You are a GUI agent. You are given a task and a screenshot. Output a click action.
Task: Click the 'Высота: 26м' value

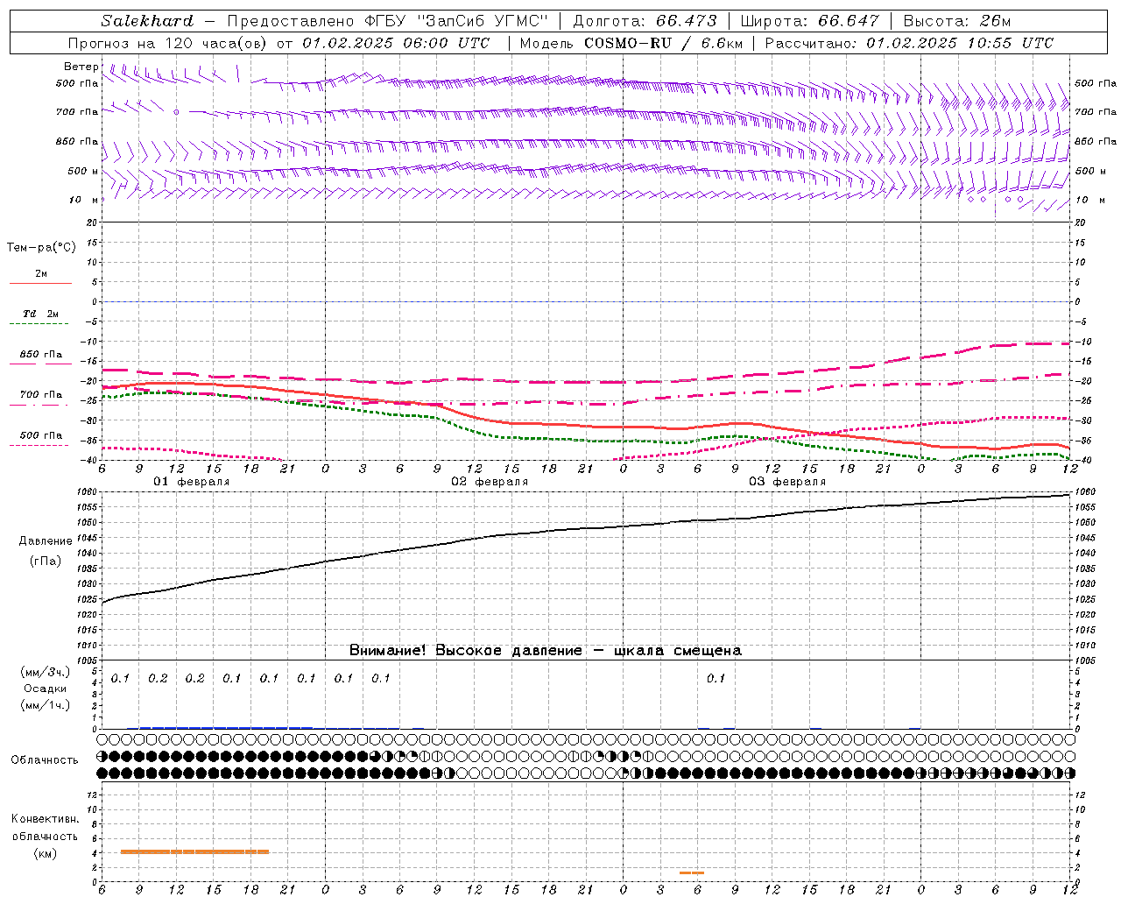957,21
